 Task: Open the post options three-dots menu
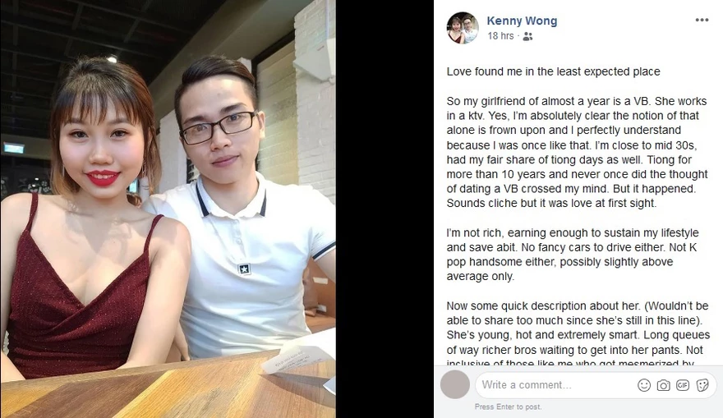702,20
